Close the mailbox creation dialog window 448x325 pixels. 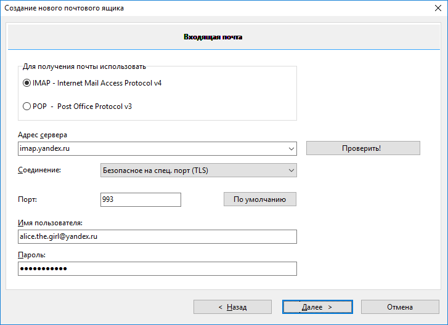(436, 9)
